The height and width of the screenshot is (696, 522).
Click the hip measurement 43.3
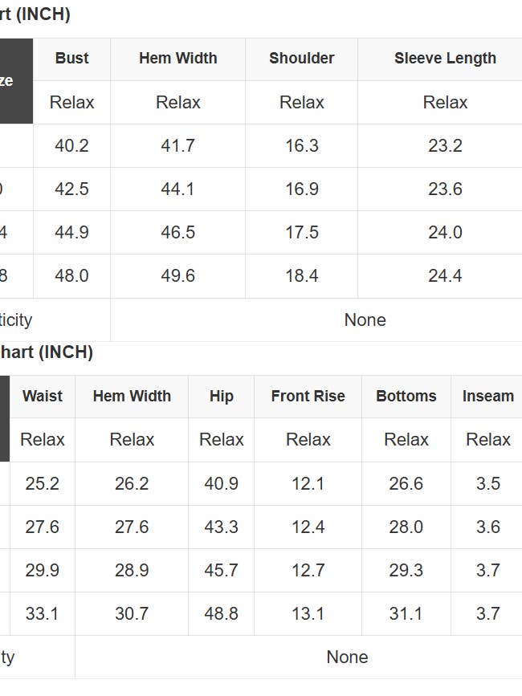click(x=221, y=527)
